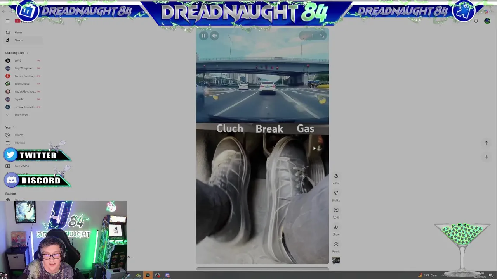This screenshot has height=279, width=497.
Task: Click the 1,058 comments count text
Action: (x=336, y=217)
